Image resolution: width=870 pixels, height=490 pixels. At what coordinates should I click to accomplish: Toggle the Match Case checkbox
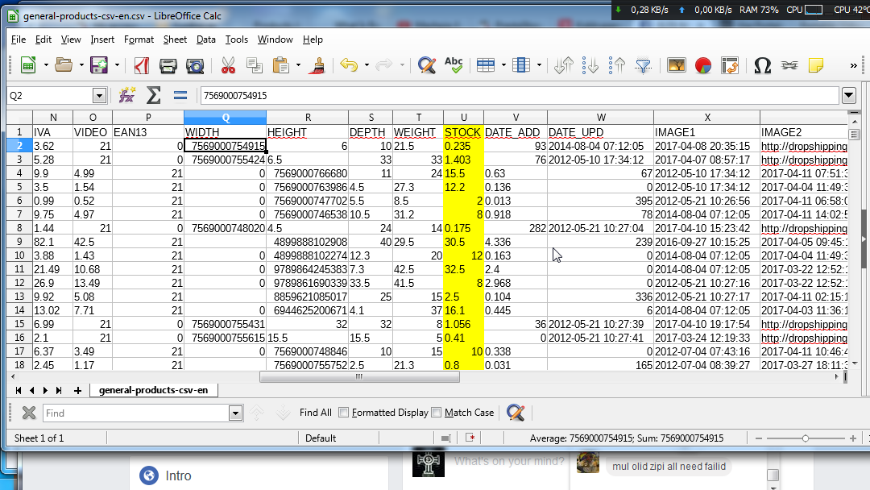point(437,413)
